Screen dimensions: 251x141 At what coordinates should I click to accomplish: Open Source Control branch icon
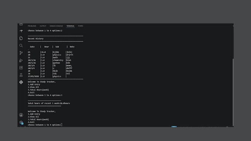tap(21, 53)
